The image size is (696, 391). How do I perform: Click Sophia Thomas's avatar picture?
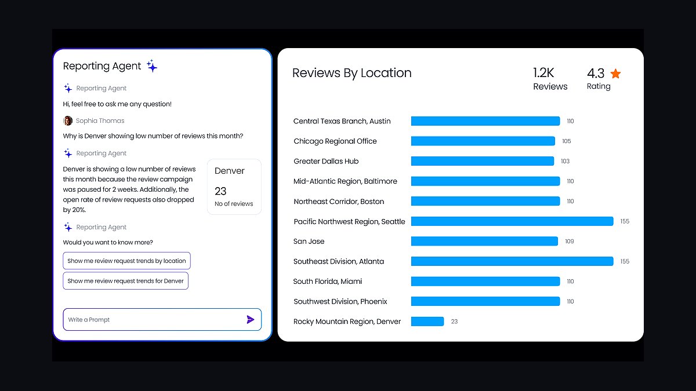pos(68,120)
